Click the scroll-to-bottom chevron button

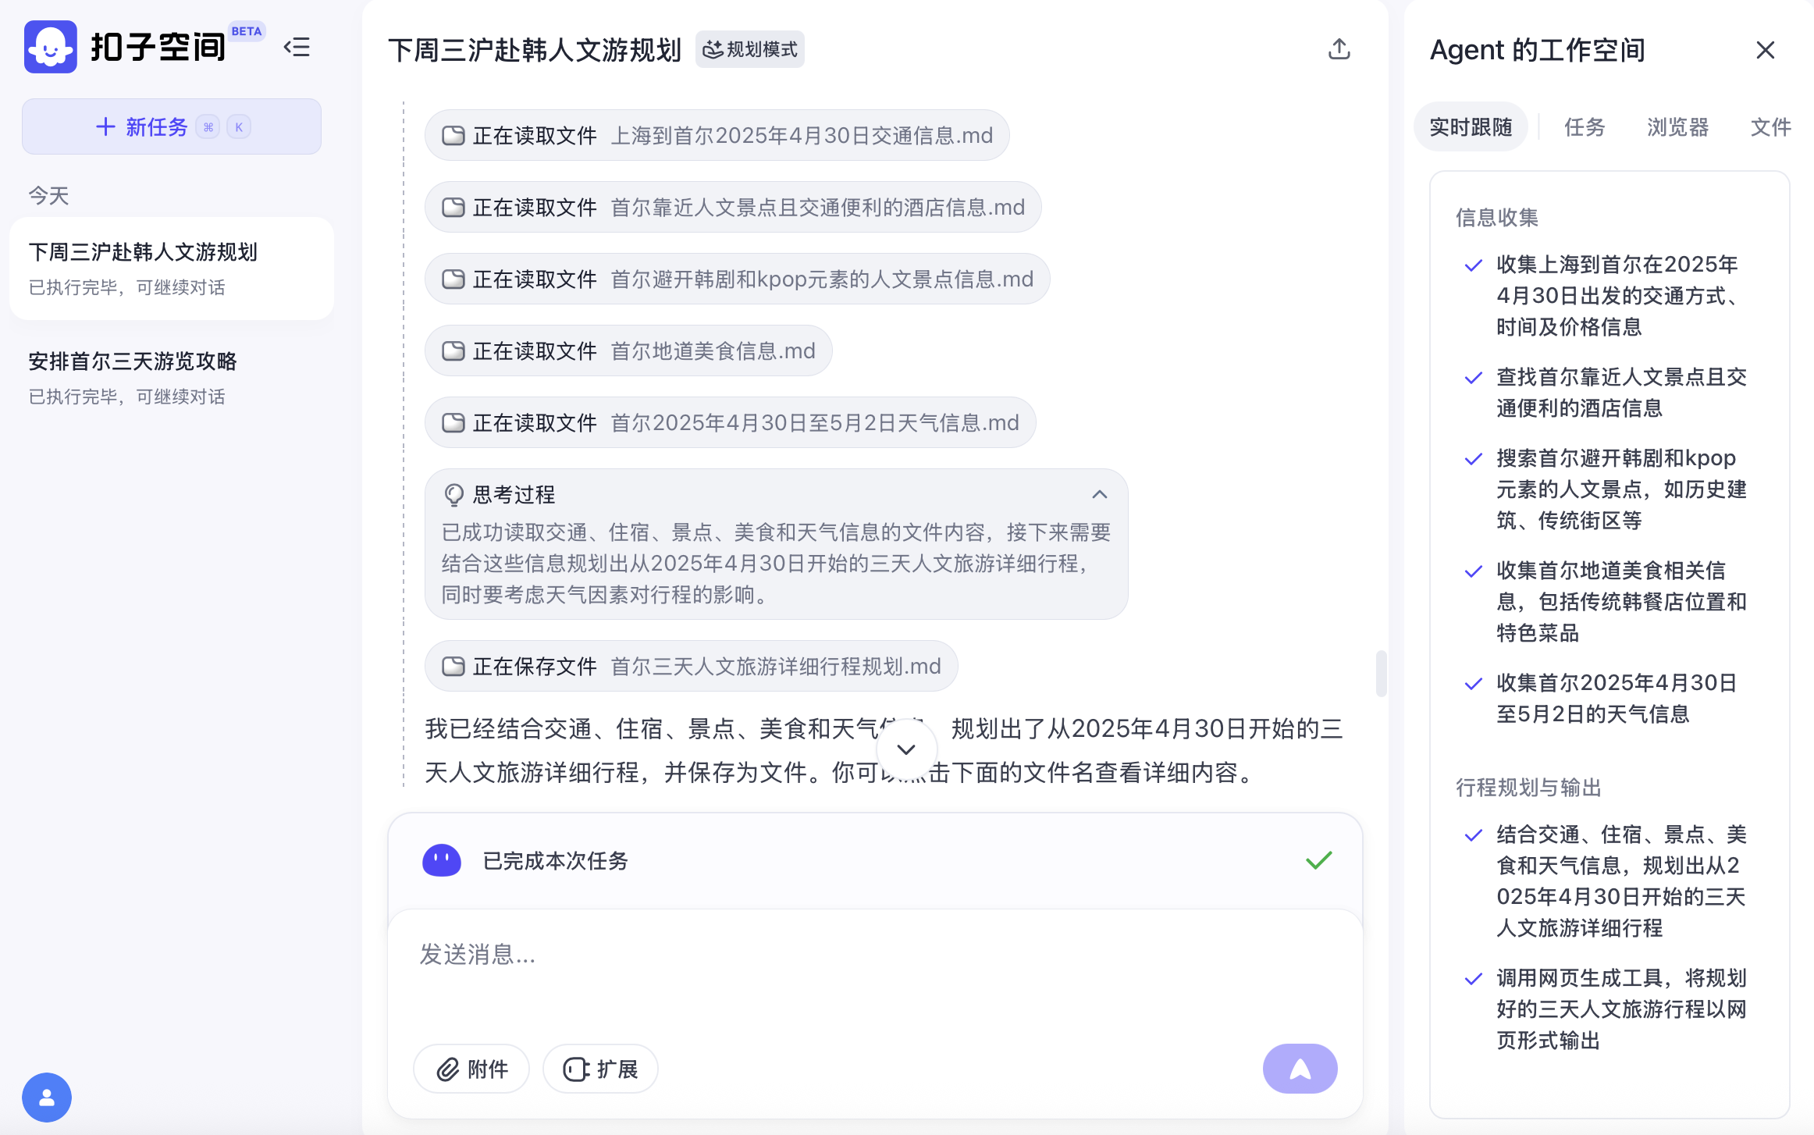tap(906, 749)
